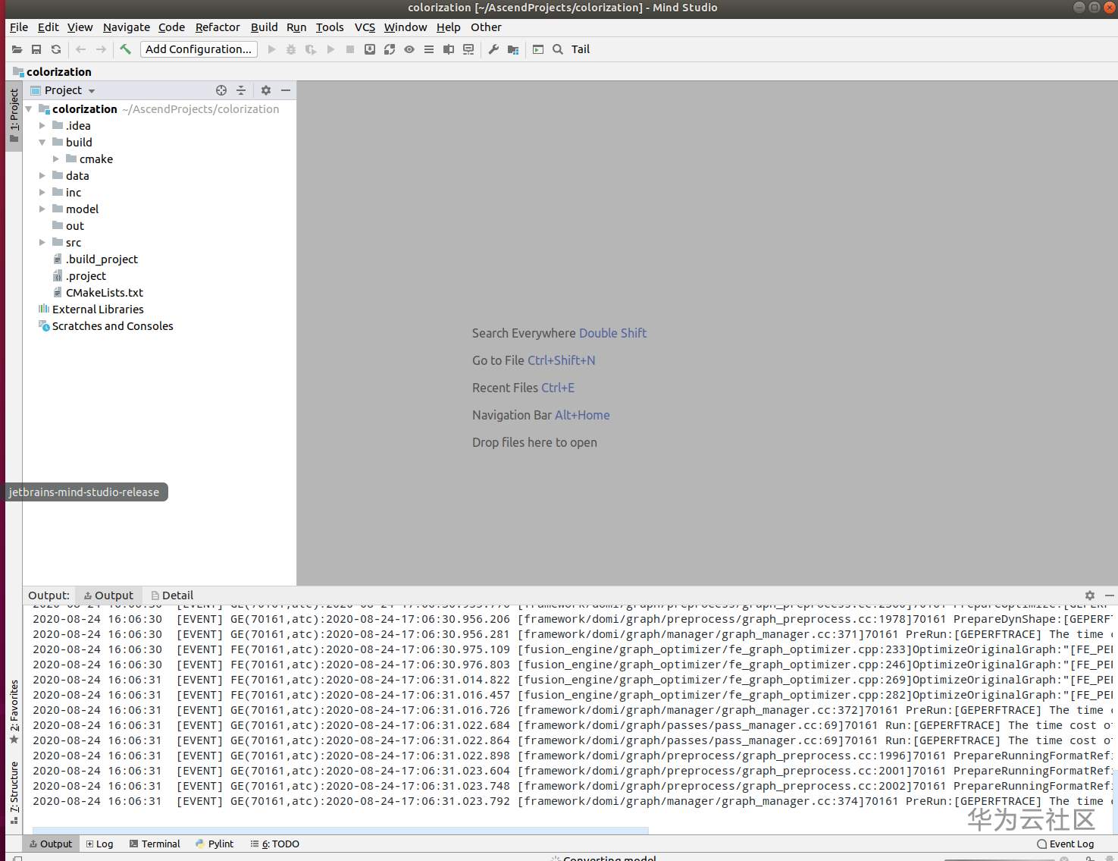Viewport: 1118px width, 861px height.
Task: Toggle the Pylint tool window button
Action: tap(215, 844)
